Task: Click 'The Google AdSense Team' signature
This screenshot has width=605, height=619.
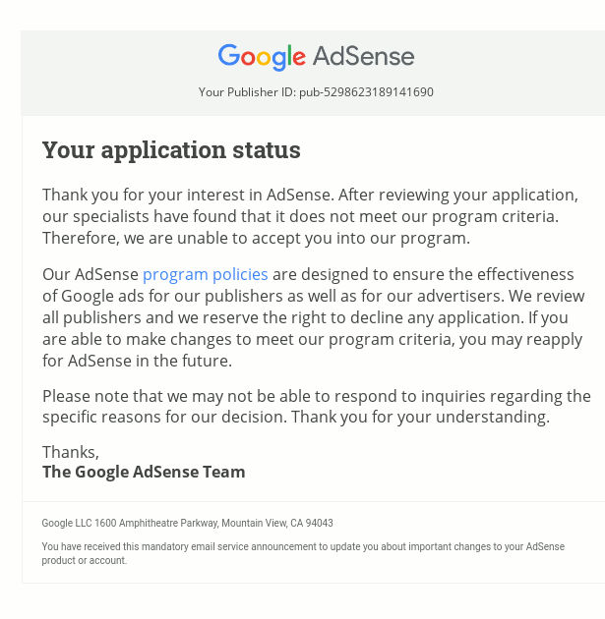Action: pyautogui.click(x=144, y=472)
